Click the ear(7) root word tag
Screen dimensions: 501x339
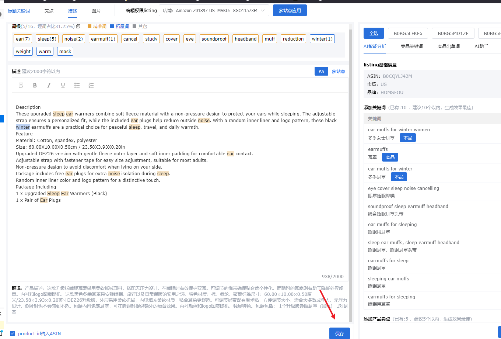pyautogui.click(x=22, y=39)
